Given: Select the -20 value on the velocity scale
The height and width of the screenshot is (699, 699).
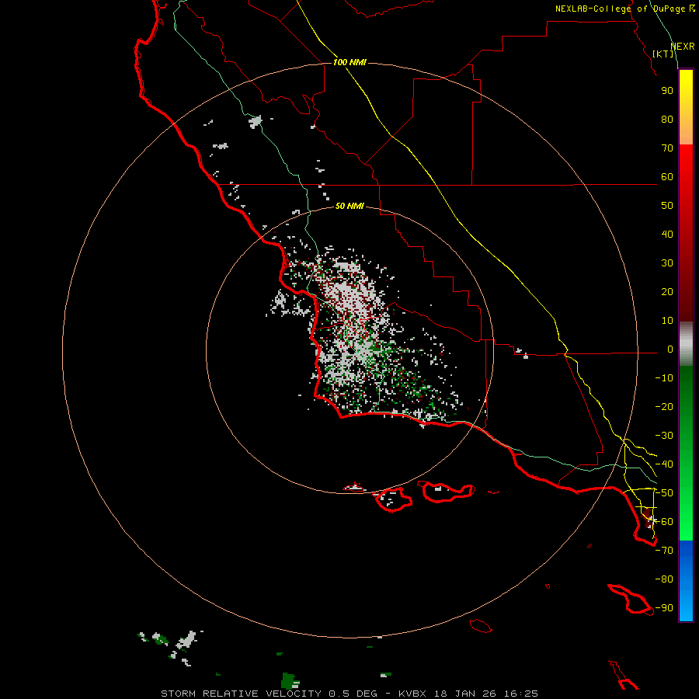Looking at the screenshot, I should tap(664, 407).
